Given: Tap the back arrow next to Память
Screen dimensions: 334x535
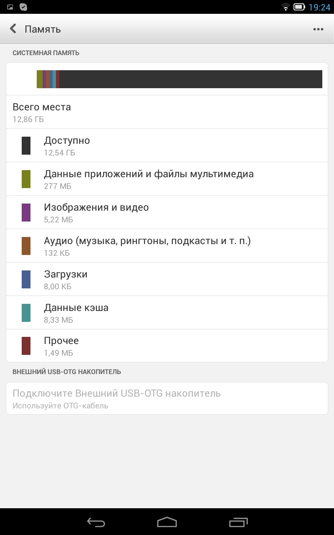Looking at the screenshot, I should point(13,29).
